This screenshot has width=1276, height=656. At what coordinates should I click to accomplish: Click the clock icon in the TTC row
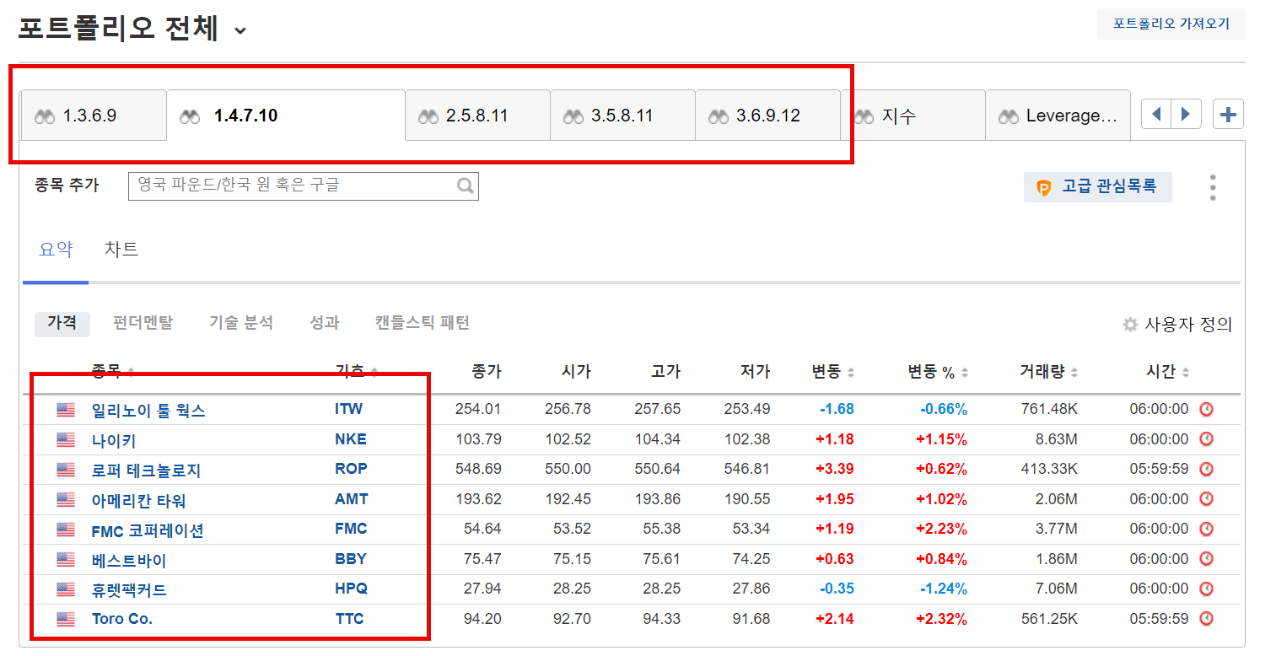[1207, 619]
